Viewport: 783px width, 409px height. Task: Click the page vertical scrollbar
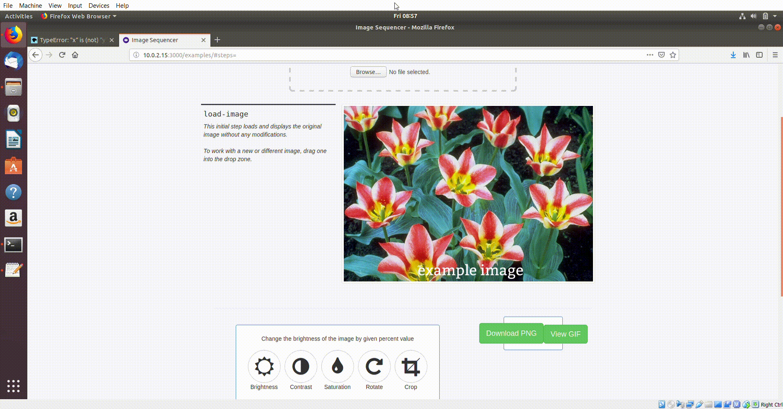tap(781, 206)
